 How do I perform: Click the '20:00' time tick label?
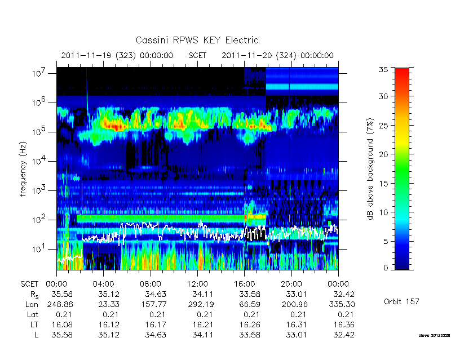click(x=291, y=284)
